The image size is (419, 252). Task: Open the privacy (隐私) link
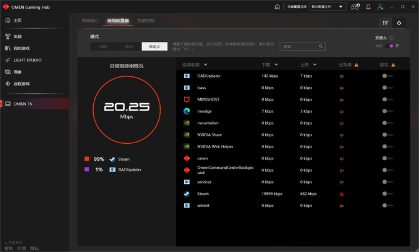pos(34,248)
